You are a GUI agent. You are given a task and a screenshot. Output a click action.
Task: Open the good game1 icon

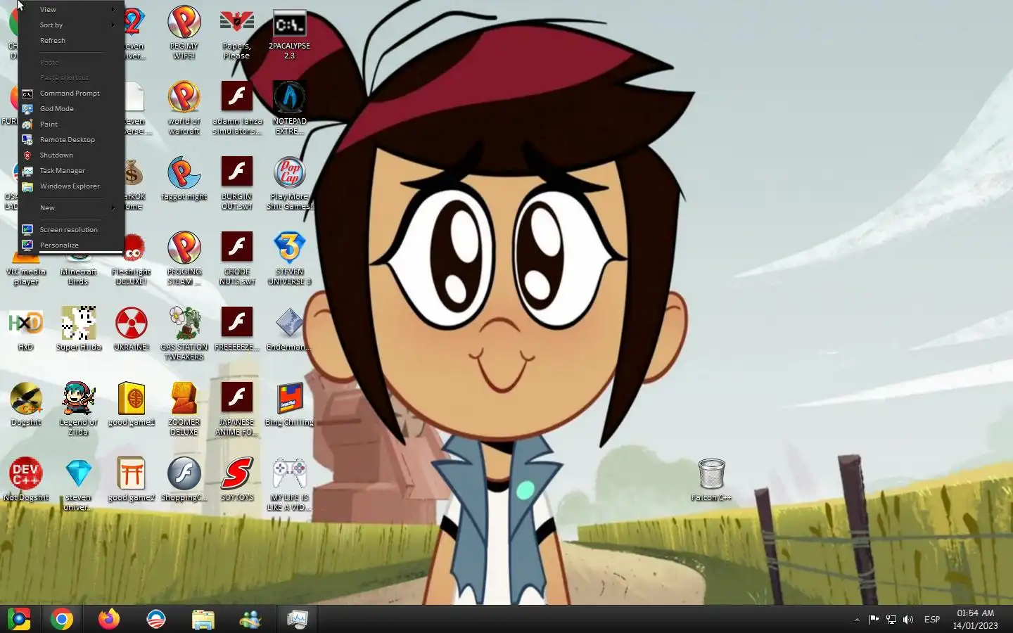(x=131, y=404)
